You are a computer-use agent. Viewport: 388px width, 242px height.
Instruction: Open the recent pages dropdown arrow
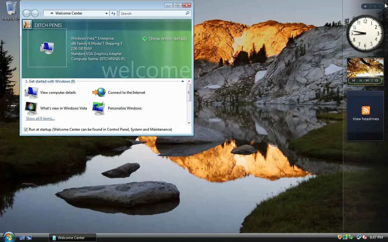[x=41, y=14]
